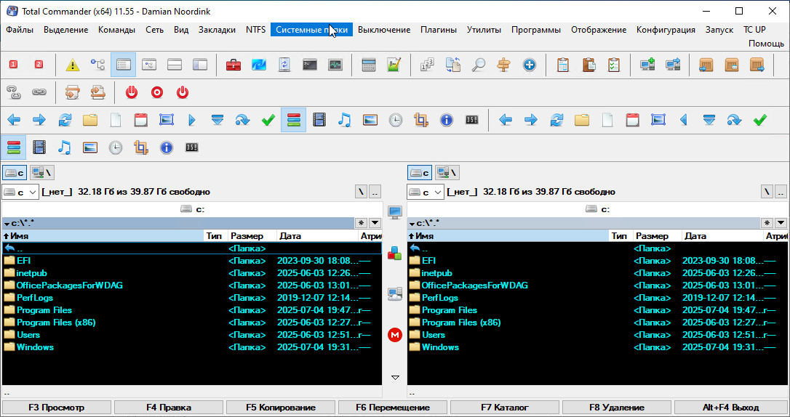Toggle the highlighted list view mode icon

124,65
